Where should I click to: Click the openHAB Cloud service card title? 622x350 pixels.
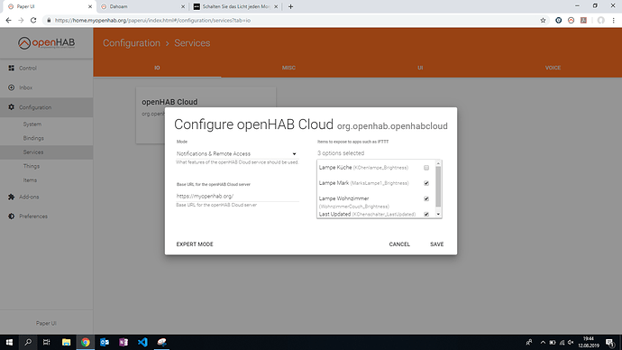[169, 102]
